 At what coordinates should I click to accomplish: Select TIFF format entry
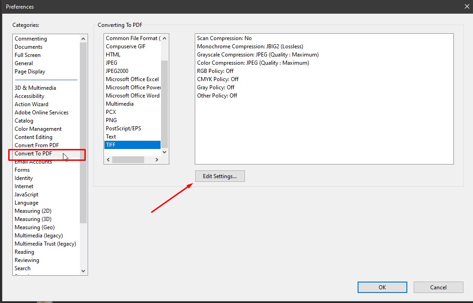(x=133, y=145)
